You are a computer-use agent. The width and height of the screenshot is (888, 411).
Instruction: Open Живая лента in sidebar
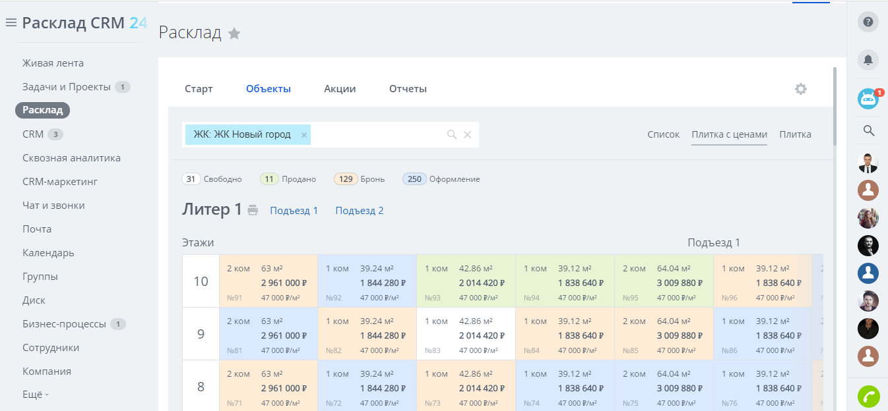53,63
